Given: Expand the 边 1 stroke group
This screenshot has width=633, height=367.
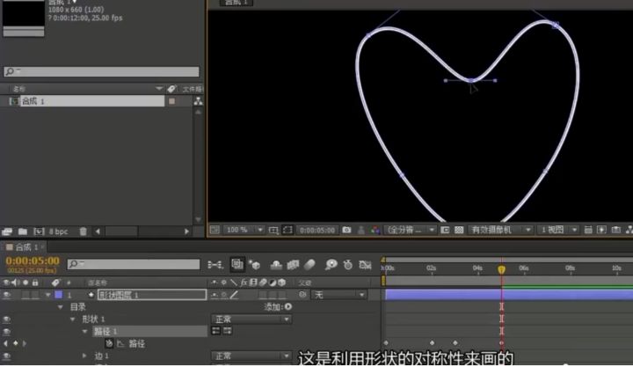Looking at the screenshot, I should click(86, 356).
